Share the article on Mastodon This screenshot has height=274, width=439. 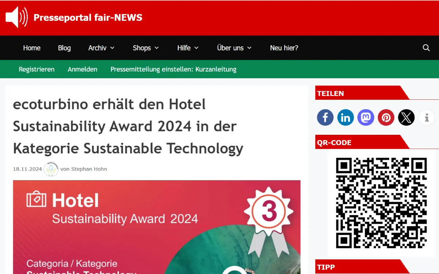click(x=365, y=117)
